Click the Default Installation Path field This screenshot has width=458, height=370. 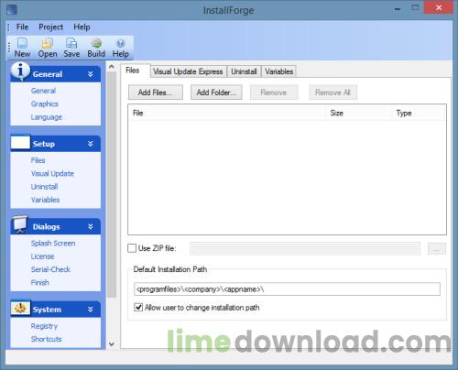click(x=287, y=289)
